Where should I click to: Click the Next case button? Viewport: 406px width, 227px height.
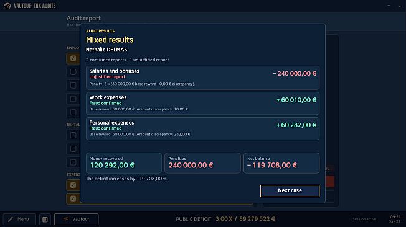pyautogui.click(x=290, y=190)
